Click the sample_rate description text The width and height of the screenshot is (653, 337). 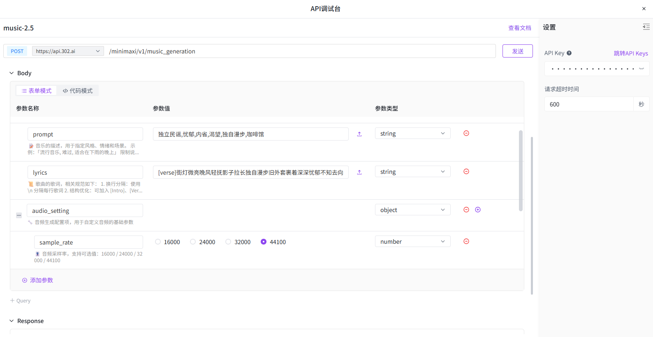click(88, 257)
